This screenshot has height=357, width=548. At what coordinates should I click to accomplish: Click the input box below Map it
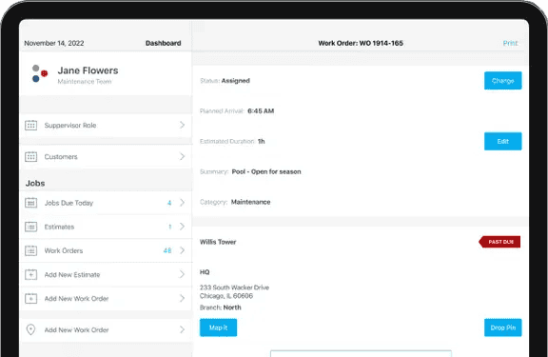pyautogui.click(x=361, y=353)
